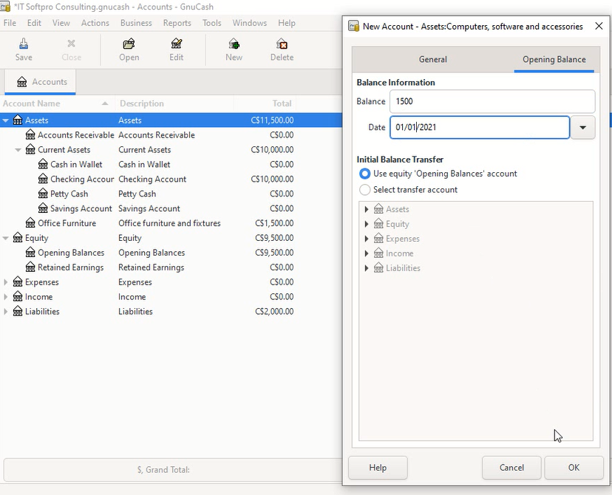Open the Date picker dropdown arrow

tap(583, 128)
